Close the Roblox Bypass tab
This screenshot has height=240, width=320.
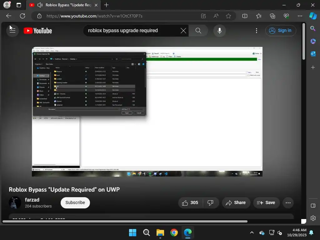coord(96,5)
